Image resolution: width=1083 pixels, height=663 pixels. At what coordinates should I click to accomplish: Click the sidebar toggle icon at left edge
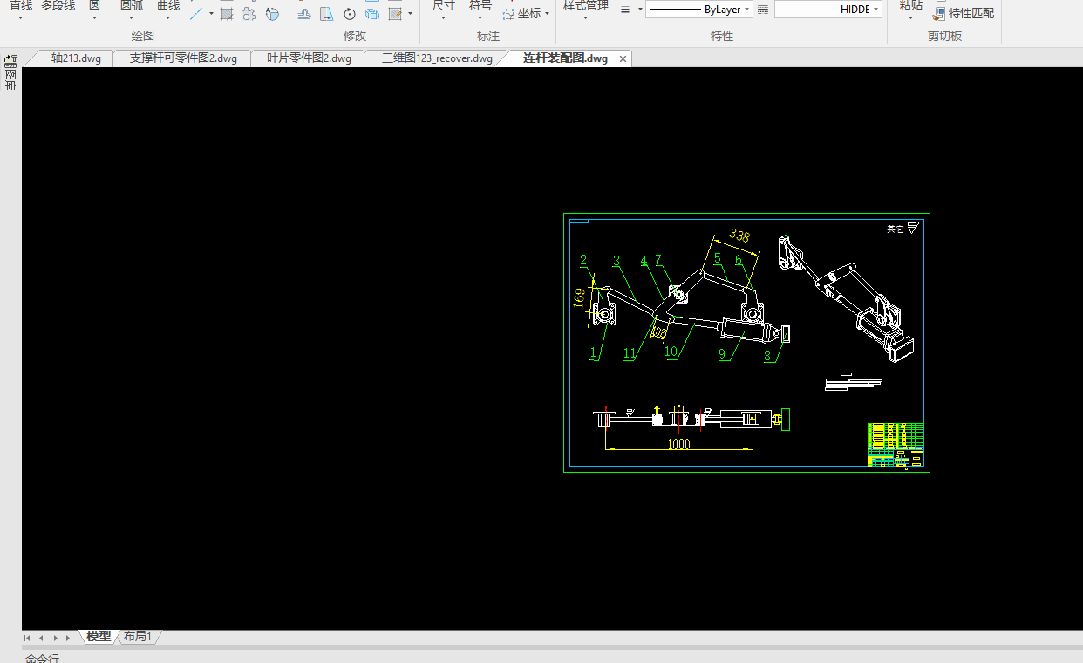pos(10,61)
